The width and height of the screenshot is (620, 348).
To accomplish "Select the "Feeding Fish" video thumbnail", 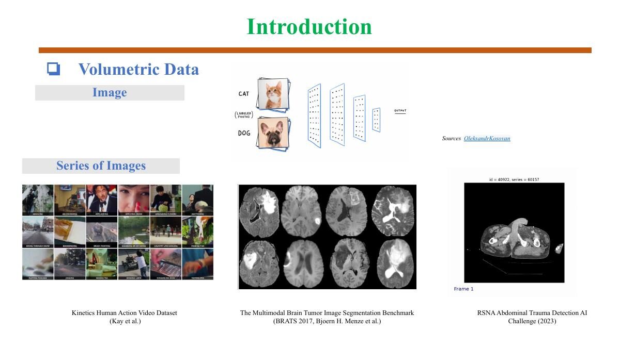I will click(197, 232).
